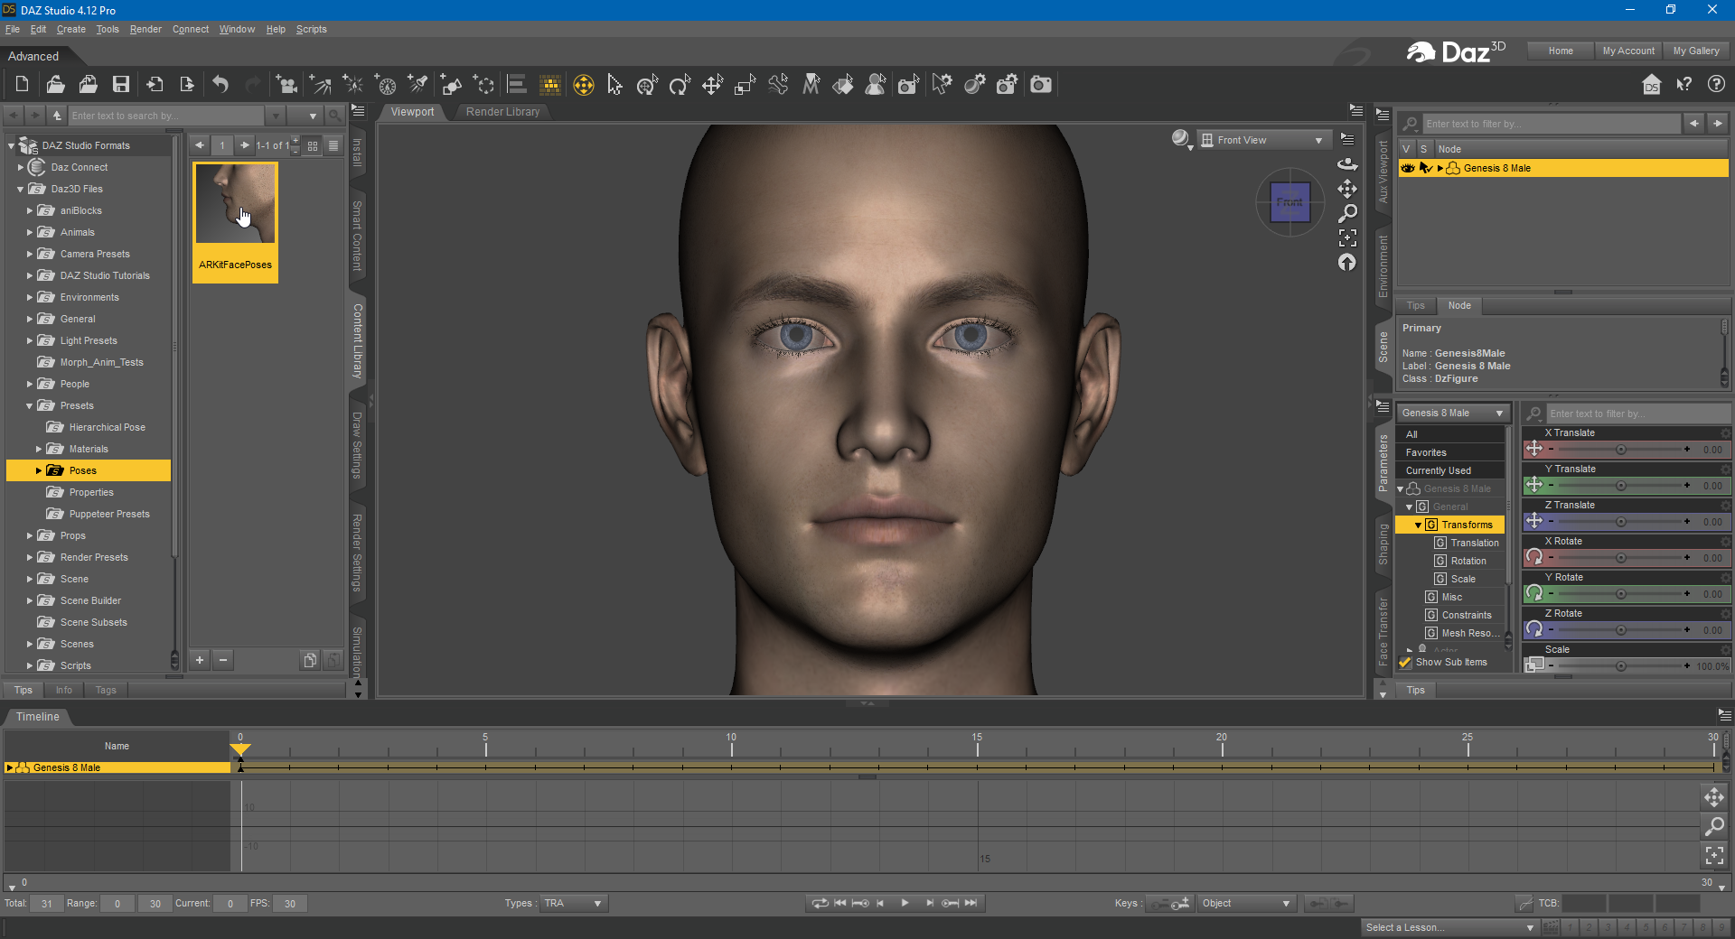
Task: Click the ARKitFacePoses thumbnail
Action: [235, 222]
